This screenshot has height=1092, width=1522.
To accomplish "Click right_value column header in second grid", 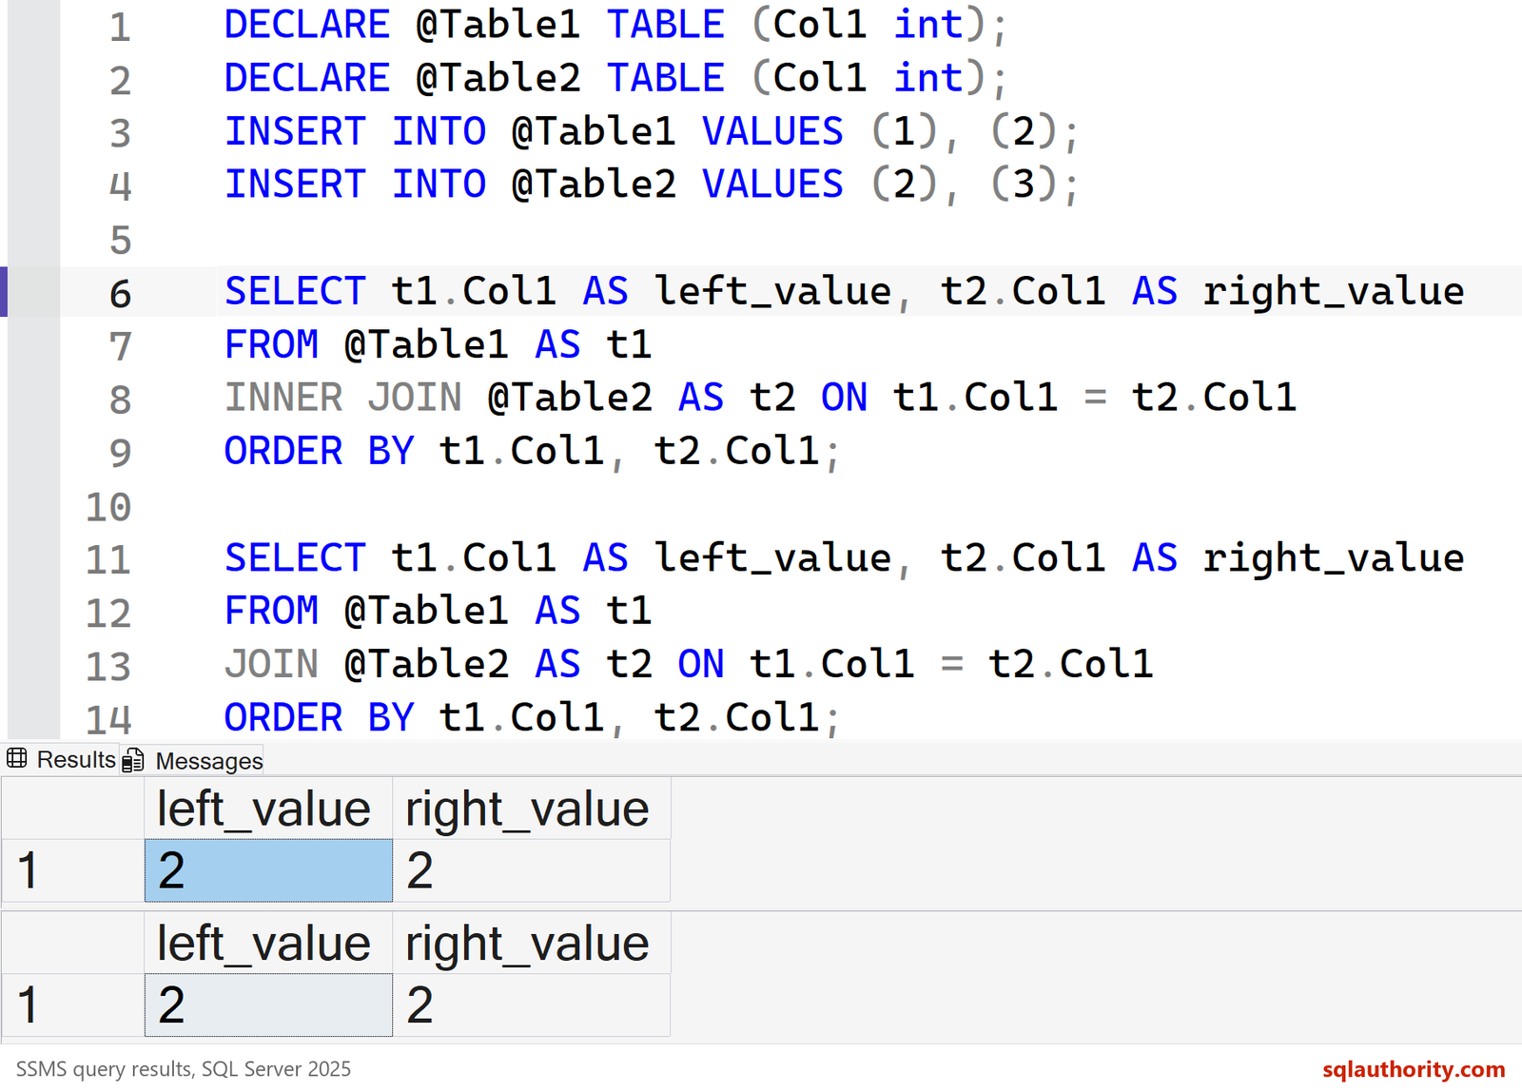I will pyautogui.click(x=532, y=944).
